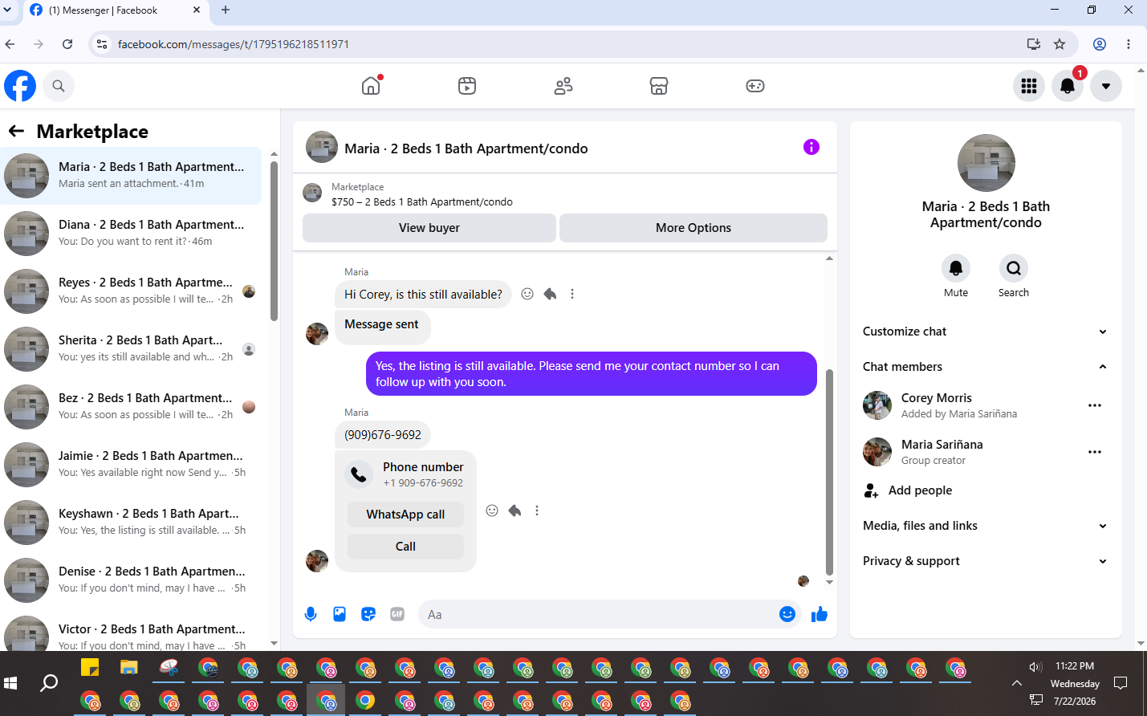This screenshot has width=1147, height=716.
Task: Open member options for Corey Morris
Action: tap(1095, 405)
